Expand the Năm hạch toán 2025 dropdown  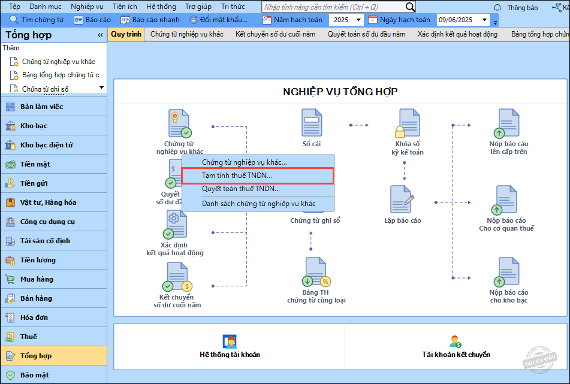point(358,20)
